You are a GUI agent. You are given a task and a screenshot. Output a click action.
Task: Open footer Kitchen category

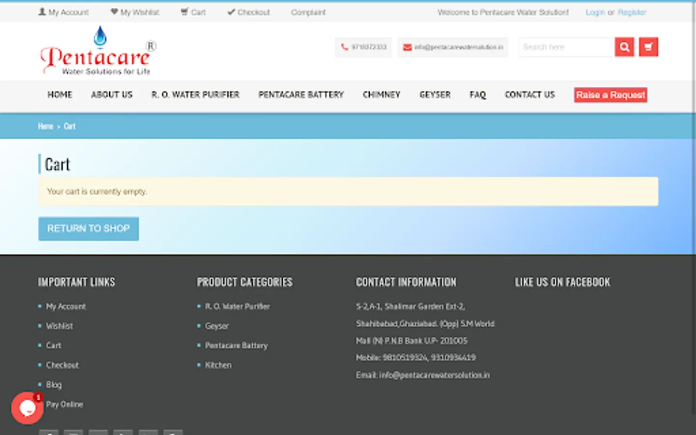(218, 365)
